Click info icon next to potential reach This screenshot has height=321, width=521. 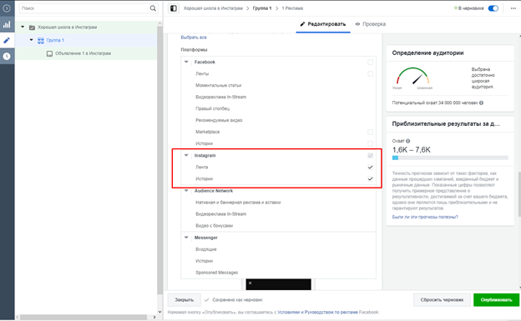point(482,103)
